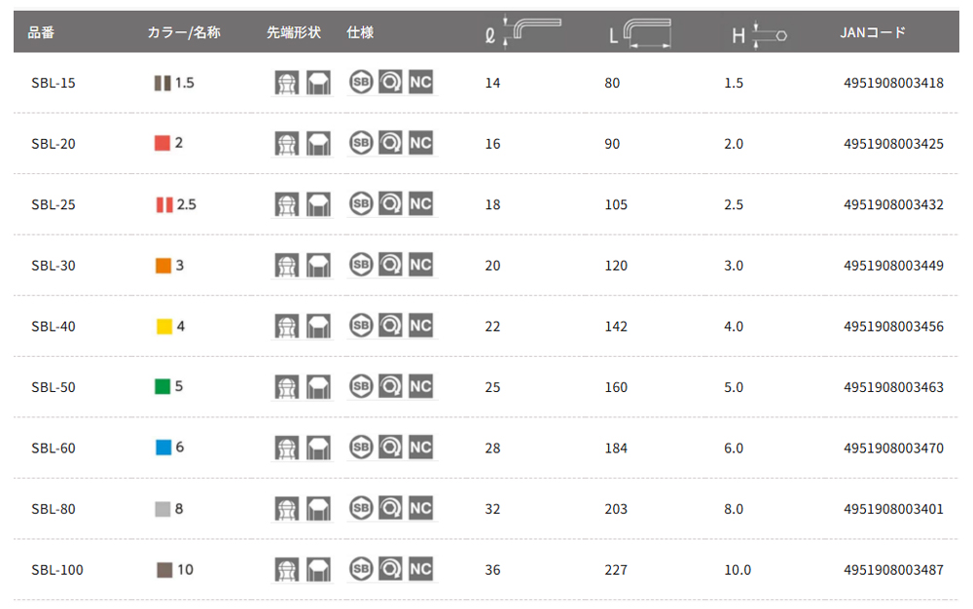
Task: Click the JANコード column header
Action: (x=873, y=32)
